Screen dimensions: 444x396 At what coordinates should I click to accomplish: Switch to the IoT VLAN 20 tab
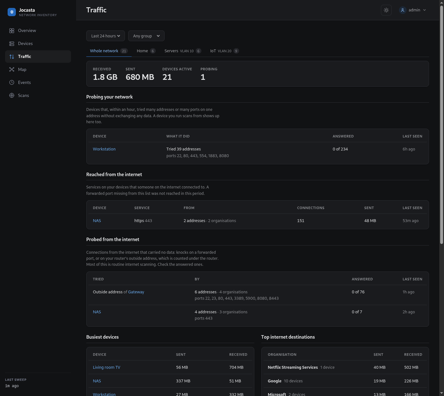pos(225,51)
